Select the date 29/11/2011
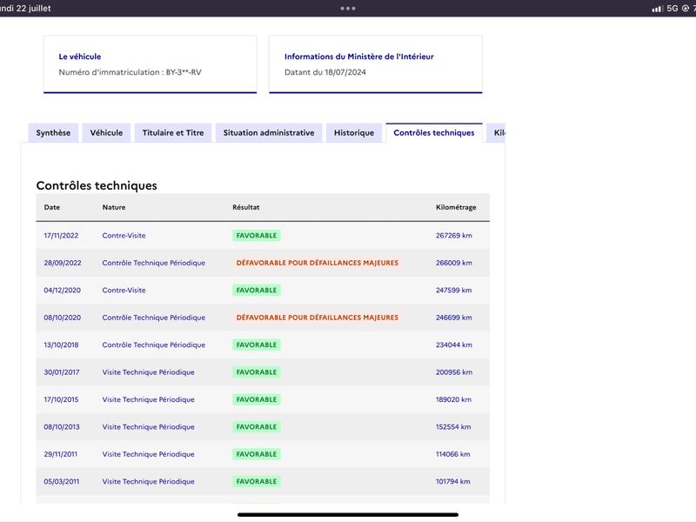The height and width of the screenshot is (522, 696). point(60,454)
